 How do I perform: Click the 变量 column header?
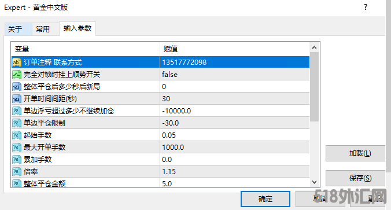86,49
